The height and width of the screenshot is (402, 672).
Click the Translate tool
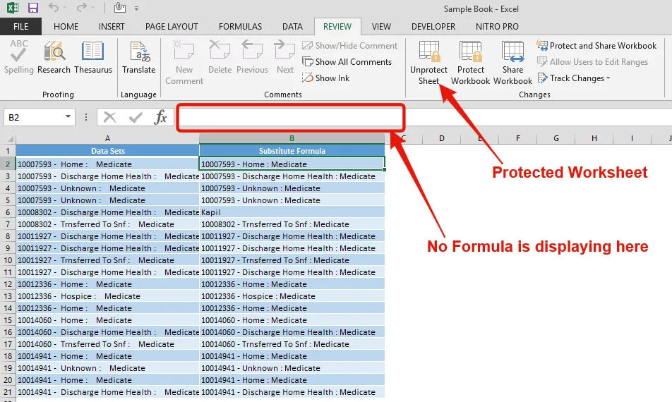pyautogui.click(x=138, y=56)
